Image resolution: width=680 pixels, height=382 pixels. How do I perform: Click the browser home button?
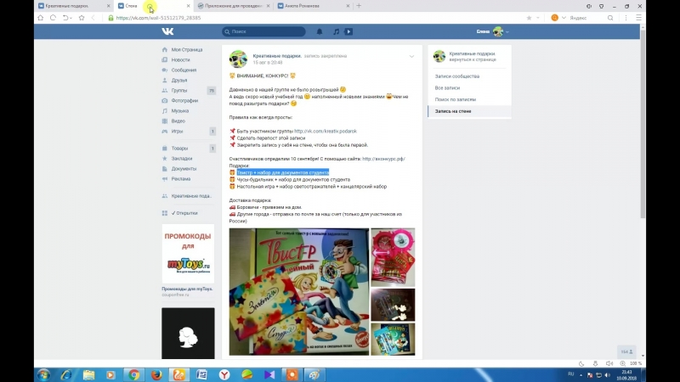pyautogui.click(x=40, y=18)
